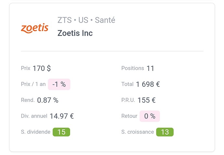Image resolution: width=224 pixels, height=155 pixels.
Task: Click the green growth score 13 badge
Action: 165,132
